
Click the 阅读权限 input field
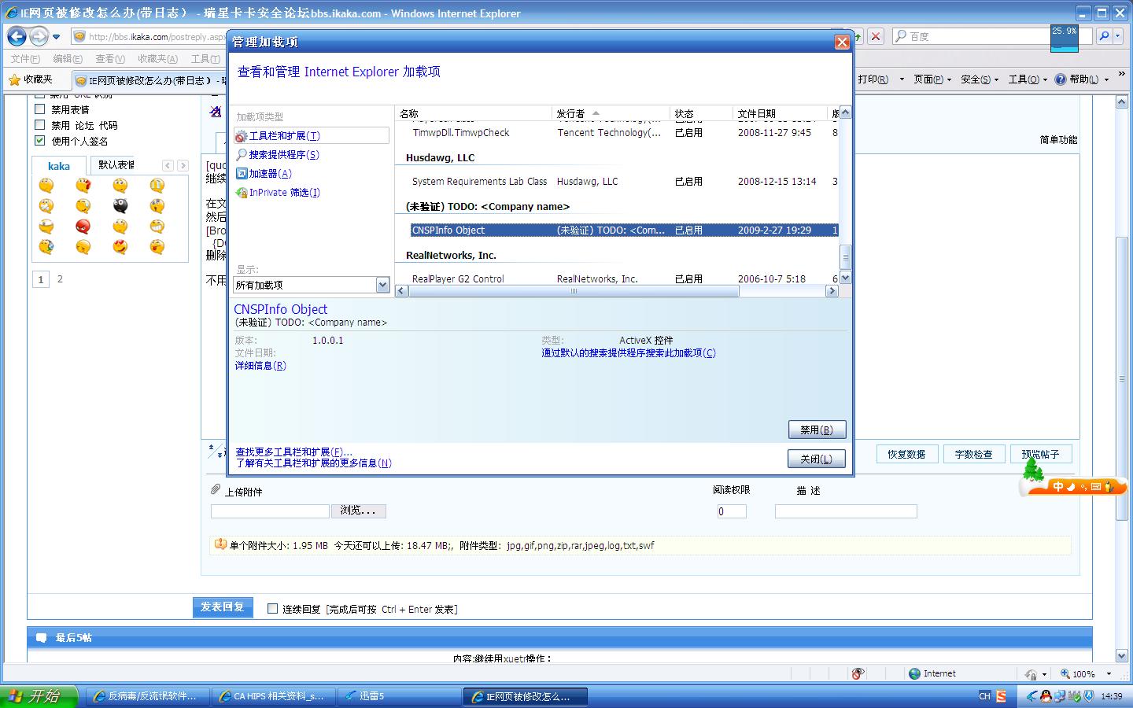(732, 511)
